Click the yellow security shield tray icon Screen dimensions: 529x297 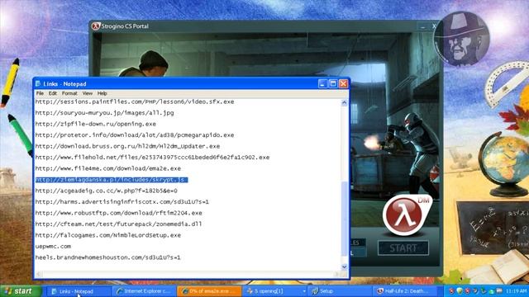[x=460, y=290]
